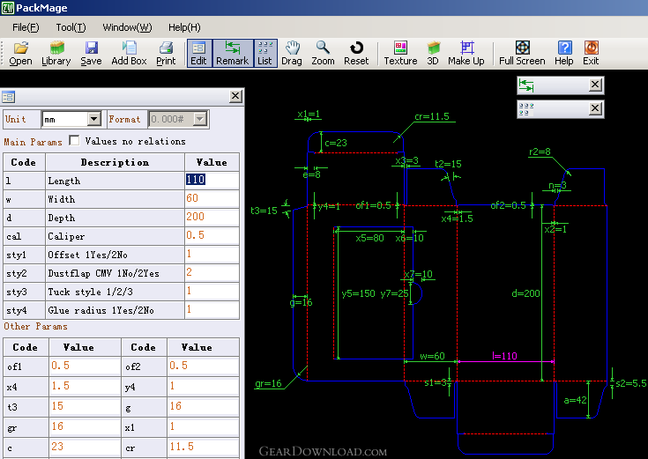The width and height of the screenshot is (648, 459).
Task: Toggle the Edit panel button
Action: point(199,53)
